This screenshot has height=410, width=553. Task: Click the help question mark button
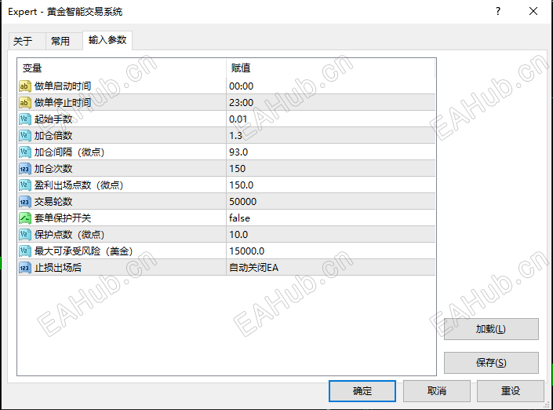(498, 11)
